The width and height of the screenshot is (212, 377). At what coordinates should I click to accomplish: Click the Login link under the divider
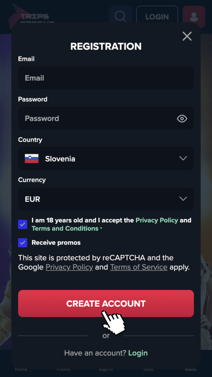point(138,353)
